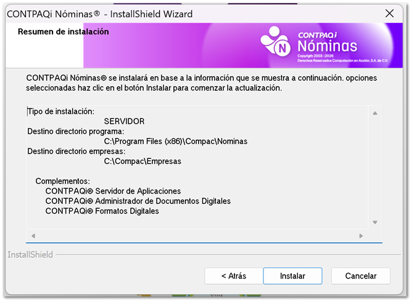This screenshot has height=302, width=412.
Task: Click the CONTPAQi Nóminas logo icon
Action: point(276,41)
